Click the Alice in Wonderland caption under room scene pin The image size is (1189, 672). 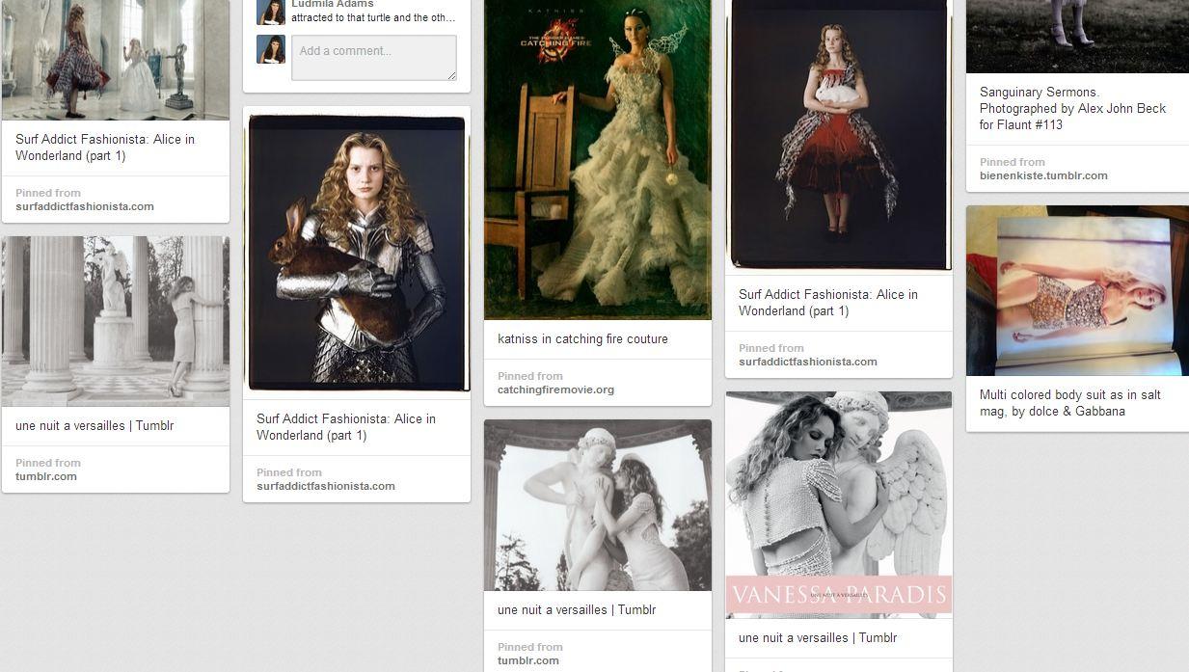point(105,148)
